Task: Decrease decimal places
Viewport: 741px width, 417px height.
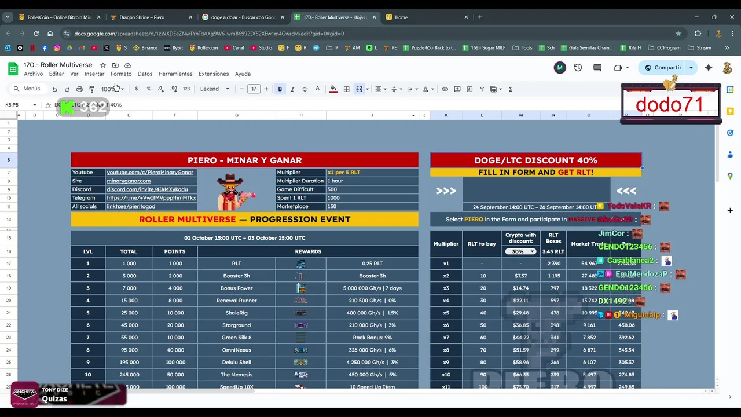Action: click(x=161, y=89)
